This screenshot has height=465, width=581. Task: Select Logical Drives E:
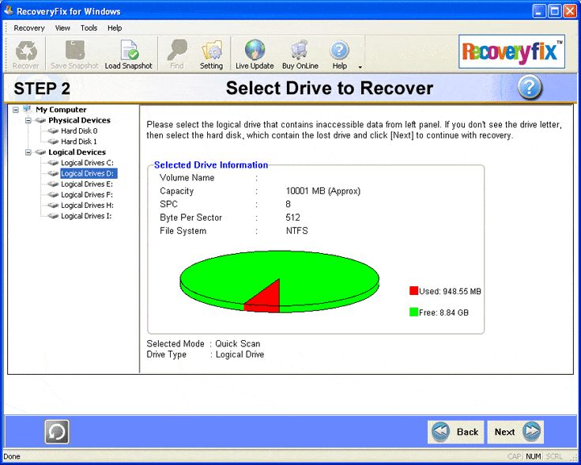coord(87,184)
